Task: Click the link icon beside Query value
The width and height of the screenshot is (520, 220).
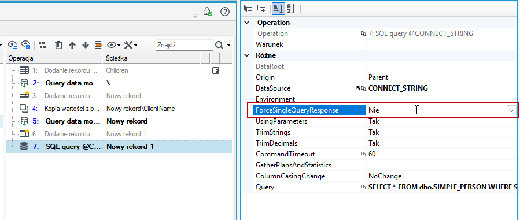Action: pos(363,187)
